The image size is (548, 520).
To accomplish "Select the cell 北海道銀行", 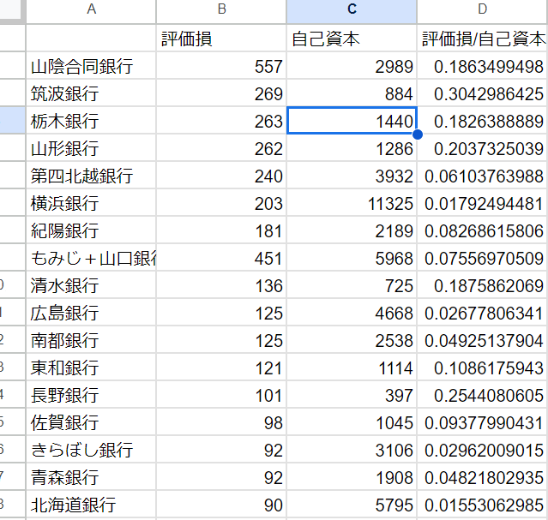I will pyautogui.click(x=91, y=505).
